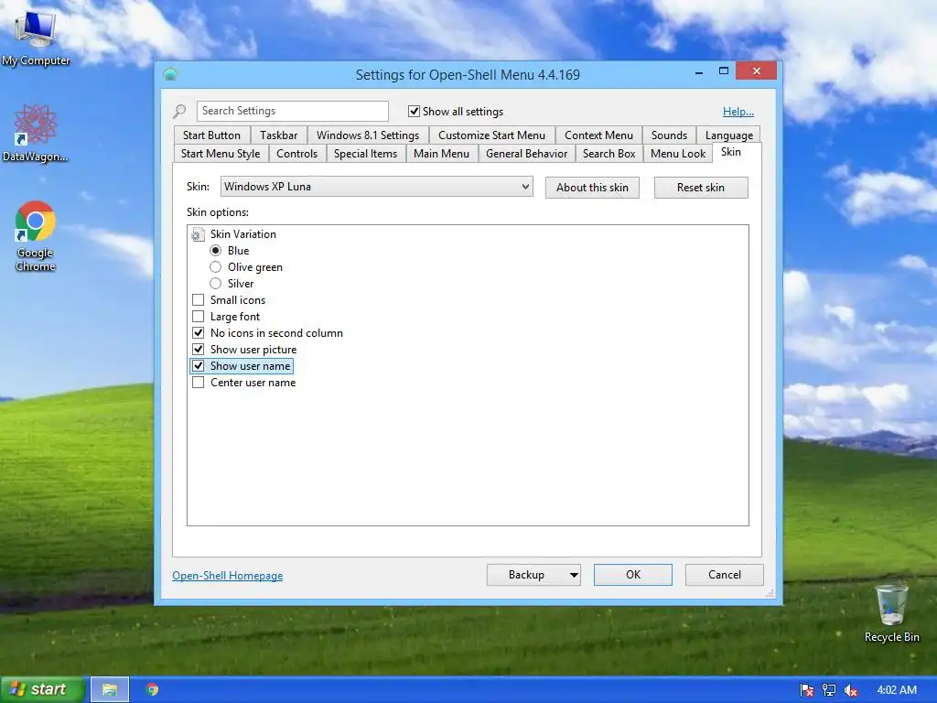
Task: Switch to the Main Menu tab
Action: click(442, 154)
